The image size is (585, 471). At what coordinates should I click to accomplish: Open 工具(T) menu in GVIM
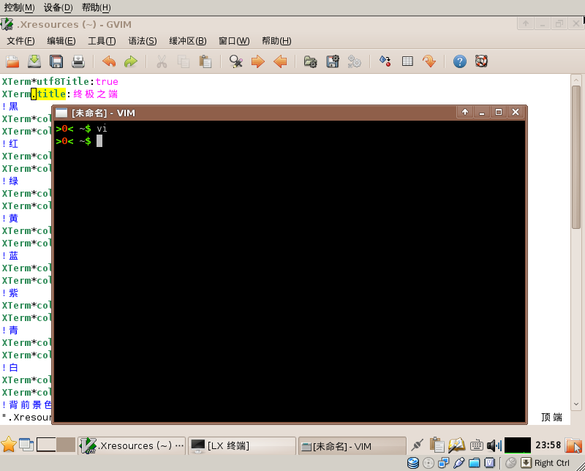click(102, 41)
